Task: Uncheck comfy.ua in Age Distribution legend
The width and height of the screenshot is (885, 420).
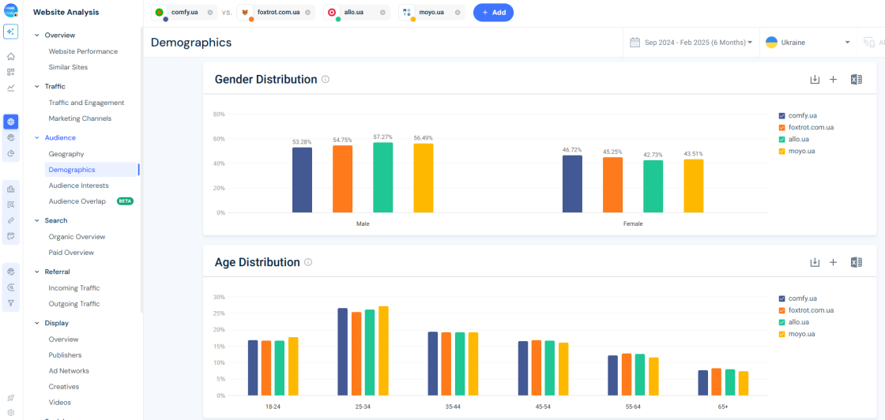Action: click(781, 298)
